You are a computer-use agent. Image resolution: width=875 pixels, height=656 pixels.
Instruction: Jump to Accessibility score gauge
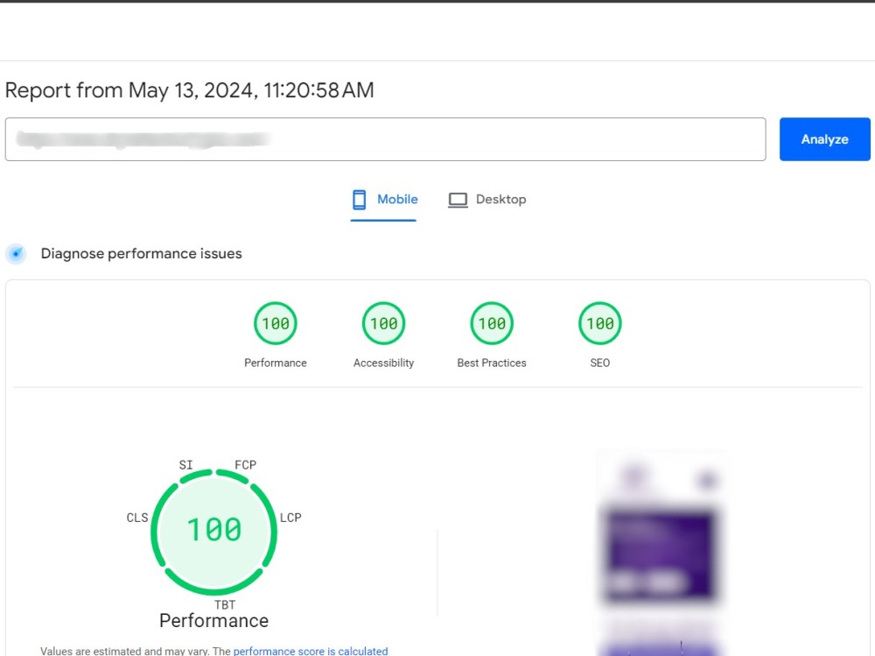click(383, 323)
